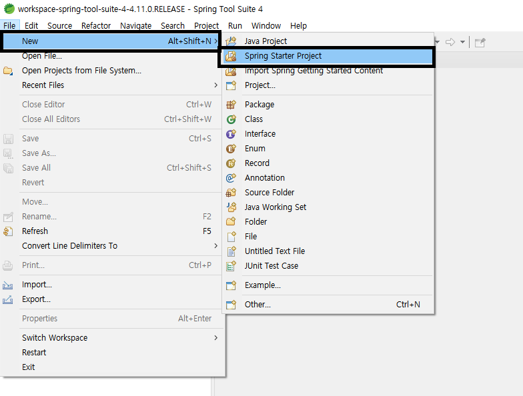Click the Export icon in File menu
The height and width of the screenshot is (396, 523).
(8, 300)
